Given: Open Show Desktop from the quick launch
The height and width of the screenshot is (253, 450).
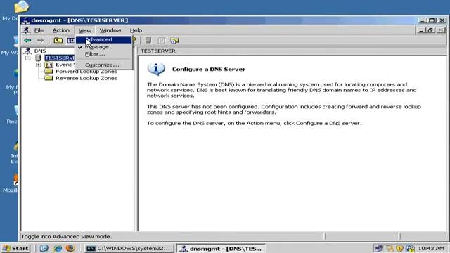Looking at the screenshot, I should [x=44, y=248].
